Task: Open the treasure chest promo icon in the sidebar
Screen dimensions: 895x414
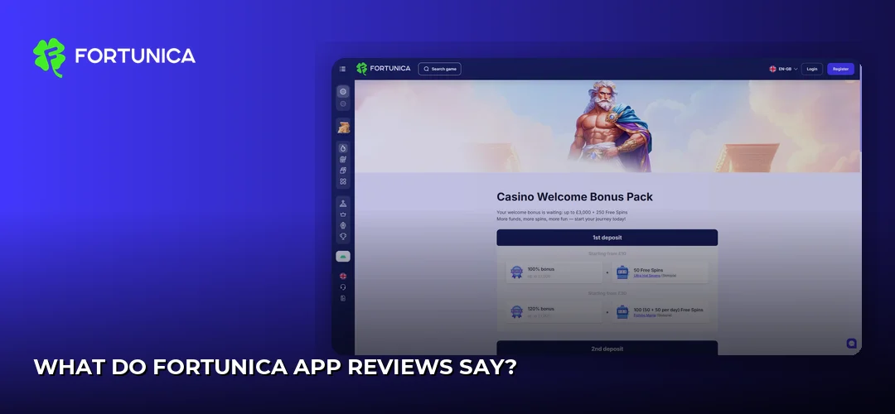Action: [x=343, y=127]
